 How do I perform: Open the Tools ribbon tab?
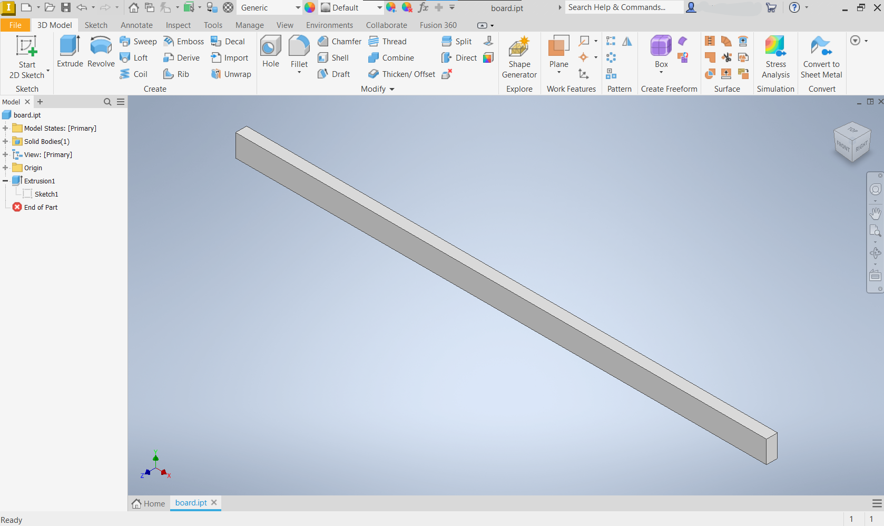tap(213, 25)
